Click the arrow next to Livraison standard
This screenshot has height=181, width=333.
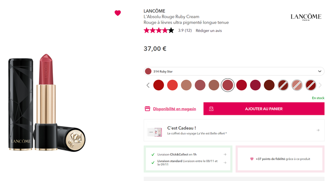click(225, 163)
